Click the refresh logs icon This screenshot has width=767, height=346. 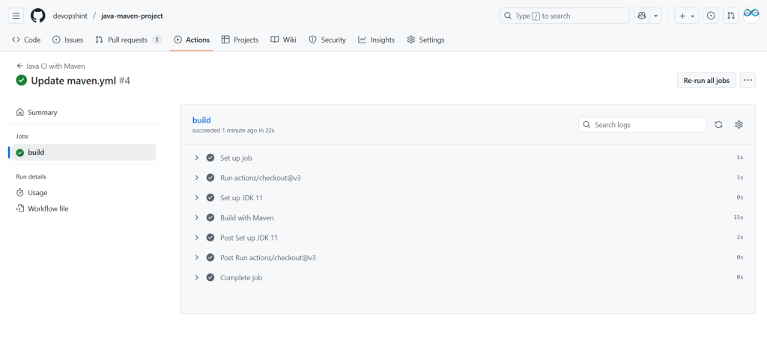click(x=718, y=125)
